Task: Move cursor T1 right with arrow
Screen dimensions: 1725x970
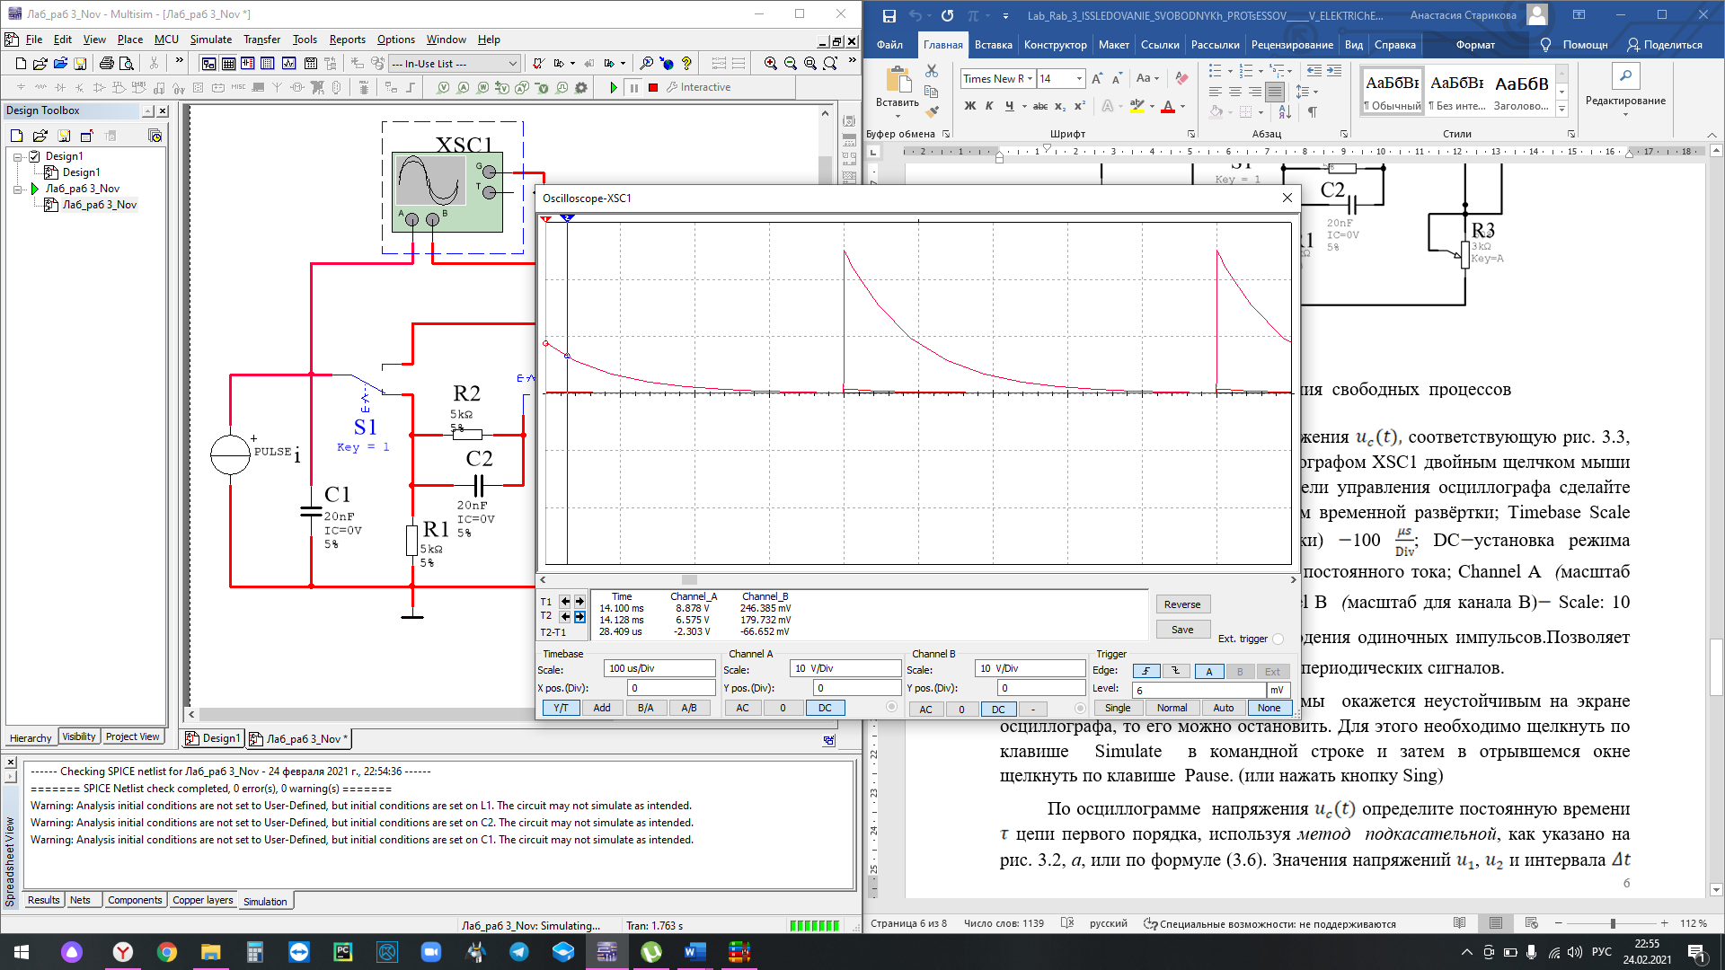Action: tap(579, 602)
